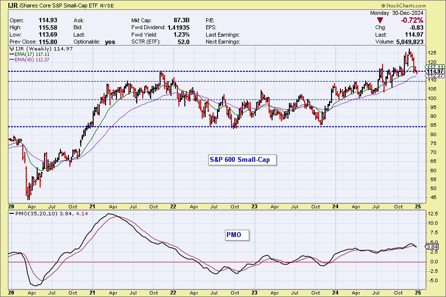Click the blue 'PMO' annotation box
This screenshot has width=446, height=297.
[237, 235]
